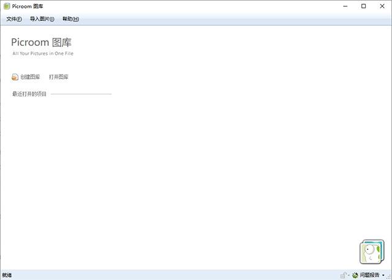Image resolution: width=392 pixels, height=280 pixels.
Task: Click the 最近打开的项目 heading
Action: click(29, 94)
